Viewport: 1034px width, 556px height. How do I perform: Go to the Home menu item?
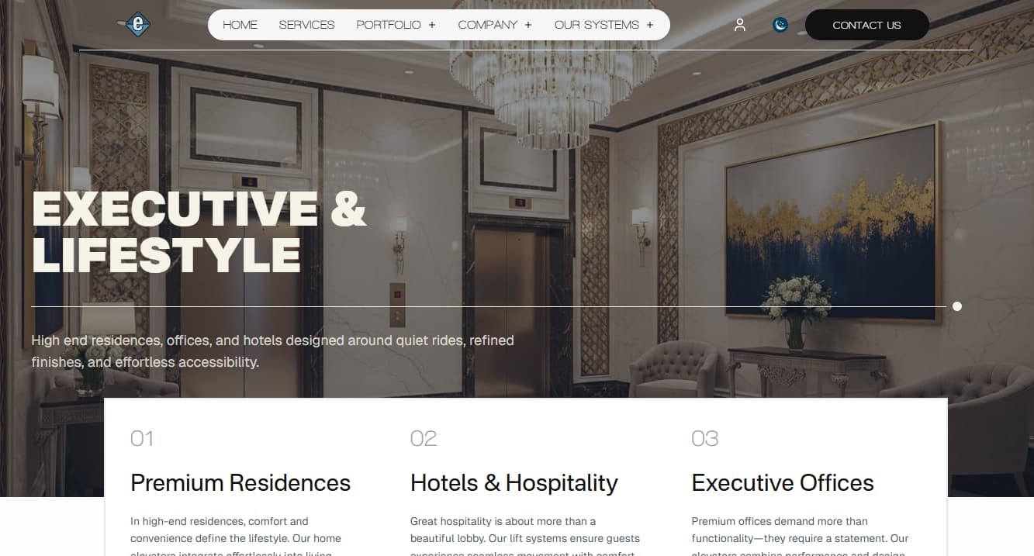coord(240,25)
